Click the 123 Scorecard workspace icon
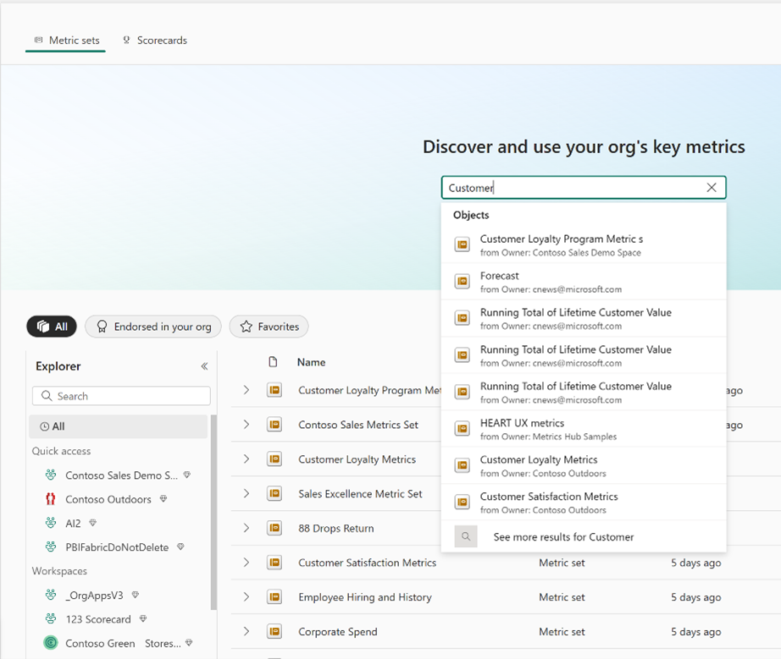 point(51,618)
